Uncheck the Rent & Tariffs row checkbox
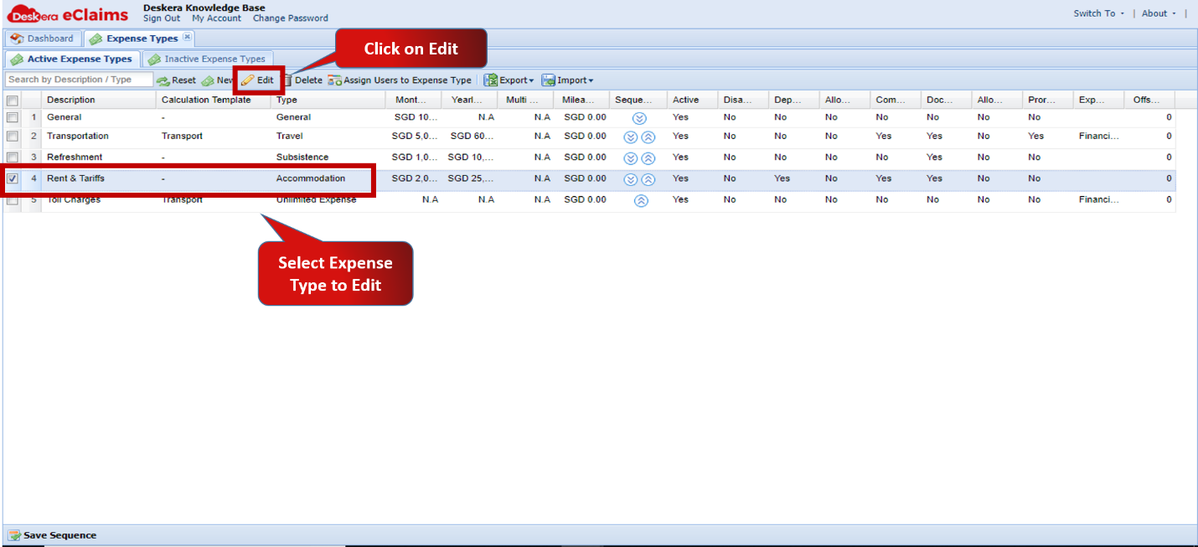This screenshot has height=547, width=1198. pos(12,178)
